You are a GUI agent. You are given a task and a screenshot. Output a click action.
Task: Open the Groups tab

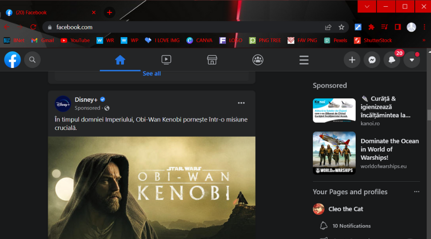tap(258, 60)
